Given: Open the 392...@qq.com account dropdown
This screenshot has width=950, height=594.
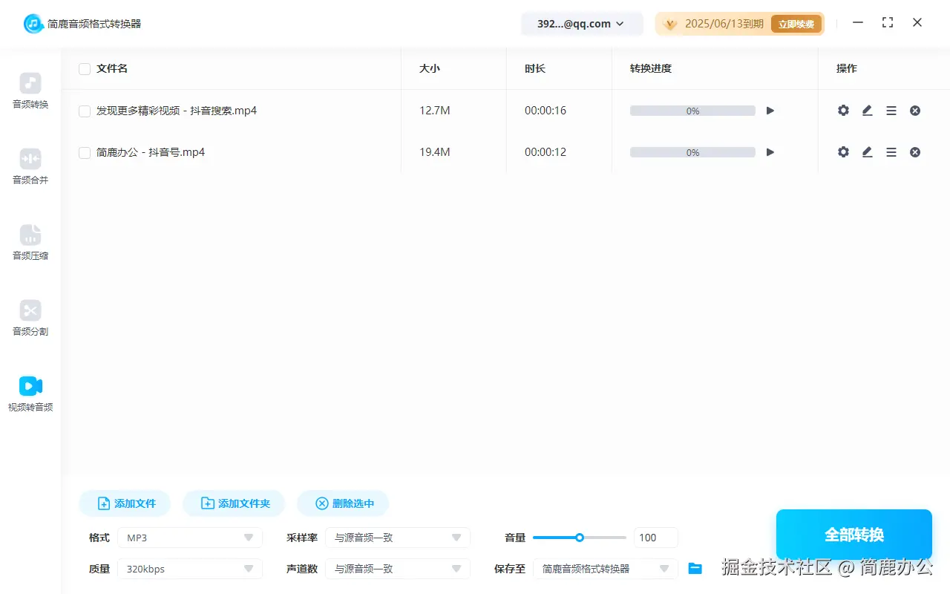Looking at the screenshot, I should pos(582,24).
